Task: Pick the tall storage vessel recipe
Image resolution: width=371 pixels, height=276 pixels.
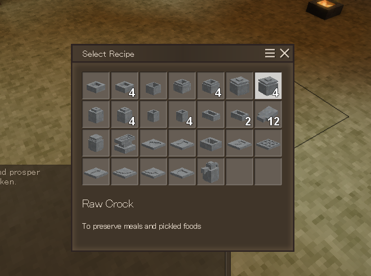Action: 96,143
